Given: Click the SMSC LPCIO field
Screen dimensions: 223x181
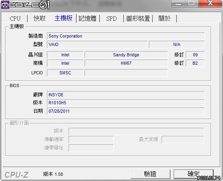Looking at the screenshot, I should click(x=65, y=73).
